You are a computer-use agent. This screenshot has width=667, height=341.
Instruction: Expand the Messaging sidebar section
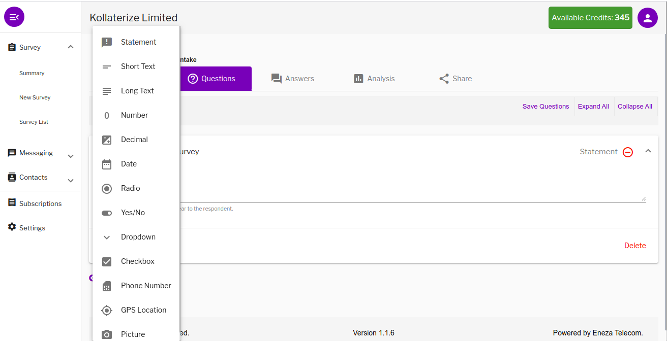pyautogui.click(x=71, y=156)
